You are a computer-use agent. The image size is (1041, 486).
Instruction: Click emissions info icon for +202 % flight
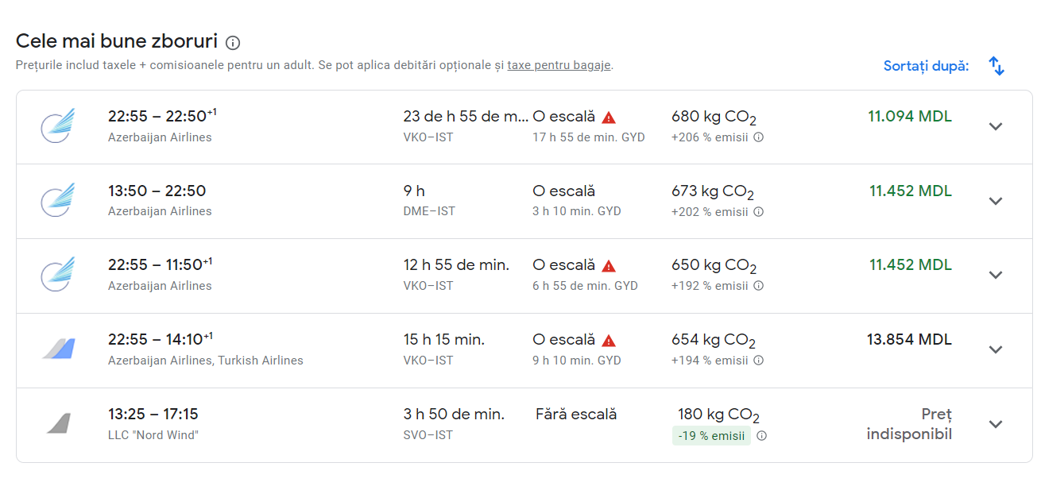pyautogui.click(x=759, y=212)
